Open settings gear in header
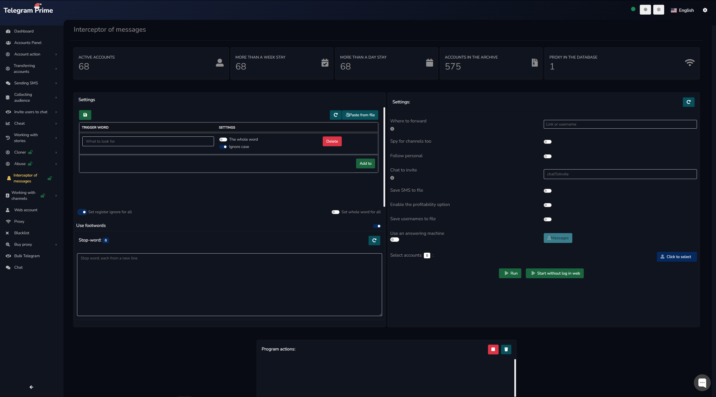This screenshot has height=397, width=716. click(x=705, y=10)
